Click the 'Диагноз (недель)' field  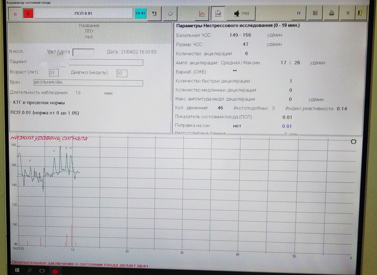point(122,73)
